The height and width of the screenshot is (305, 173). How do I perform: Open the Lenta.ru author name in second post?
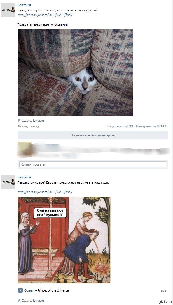click(x=24, y=177)
